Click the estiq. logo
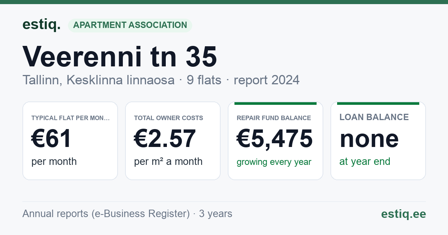The height and width of the screenshot is (235, 448). (x=41, y=25)
